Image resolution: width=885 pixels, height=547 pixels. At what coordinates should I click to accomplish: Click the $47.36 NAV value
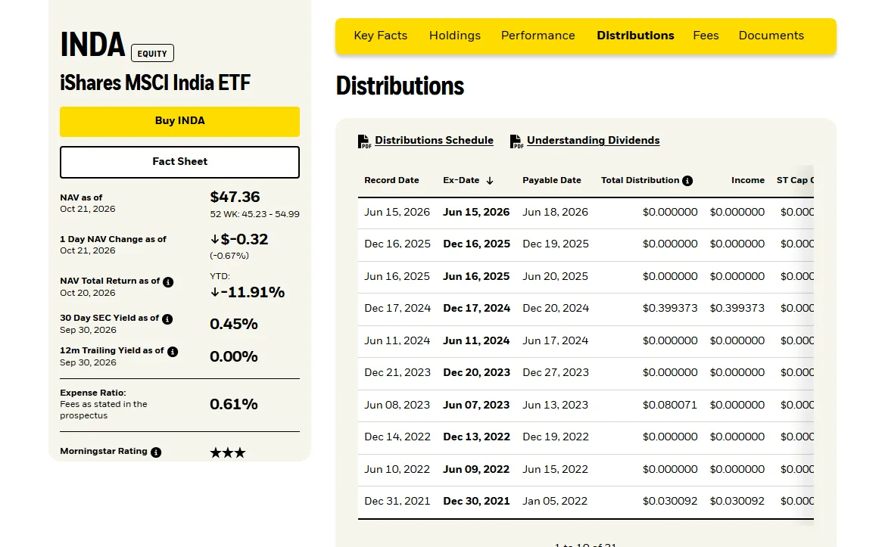point(235,197)
